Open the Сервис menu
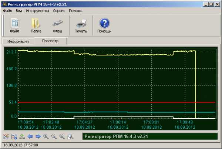Viewport: 222px width, 149px height. pos(59,11)
